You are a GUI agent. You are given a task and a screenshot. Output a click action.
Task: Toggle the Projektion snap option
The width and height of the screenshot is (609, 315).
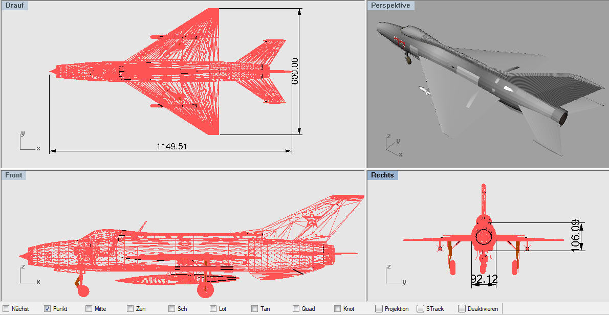pyautogui.click(x=379, y=309)
